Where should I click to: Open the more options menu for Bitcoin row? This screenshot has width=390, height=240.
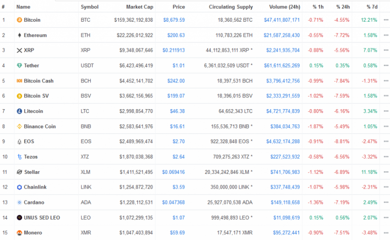click(386, 20)
